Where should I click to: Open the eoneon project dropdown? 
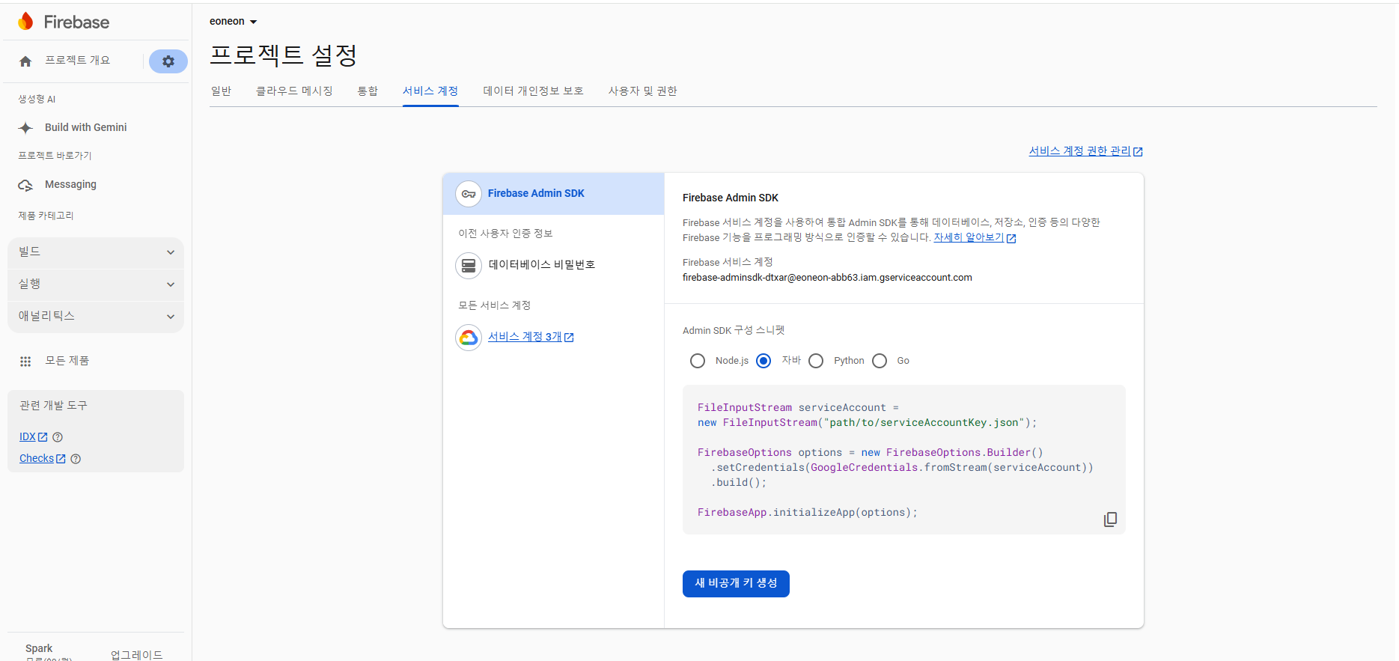[x=234, y=22]
